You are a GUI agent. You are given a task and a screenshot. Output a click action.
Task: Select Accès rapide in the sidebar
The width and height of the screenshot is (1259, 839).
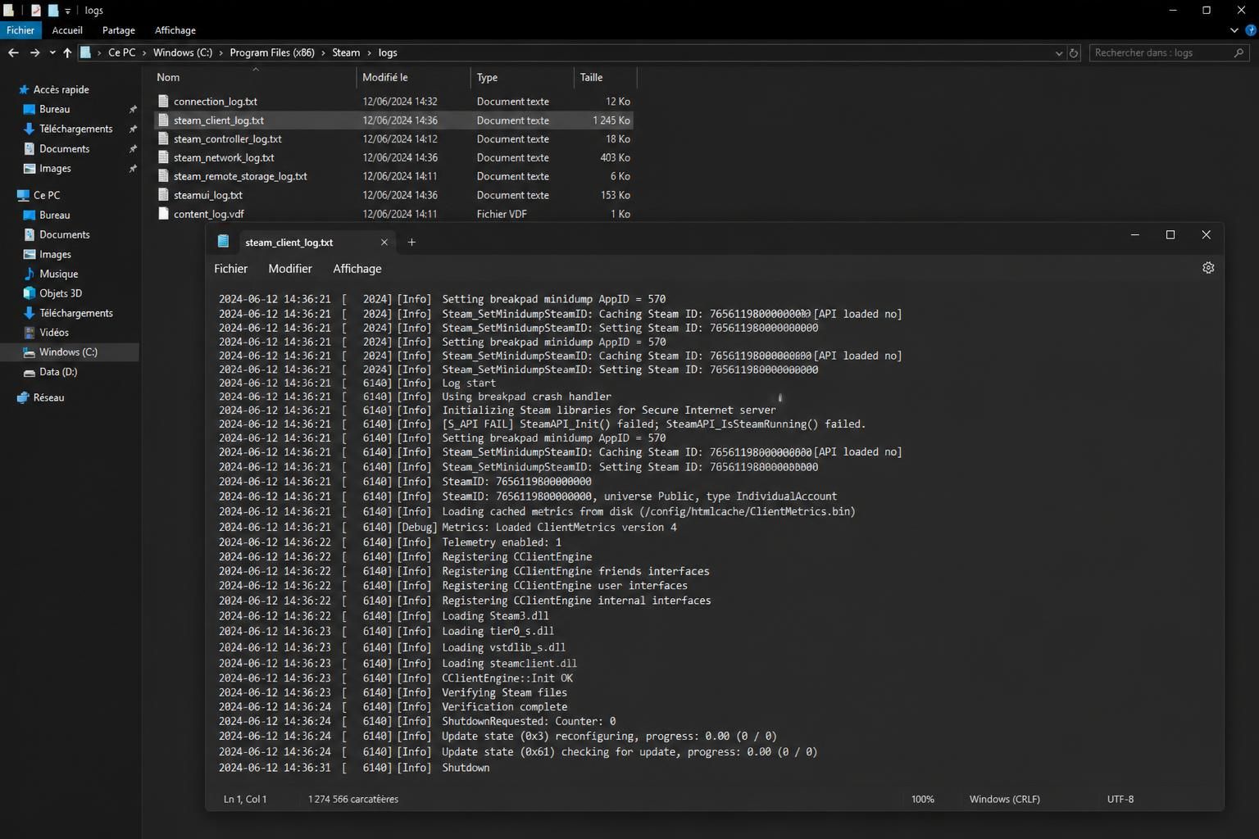coord(61,89)
